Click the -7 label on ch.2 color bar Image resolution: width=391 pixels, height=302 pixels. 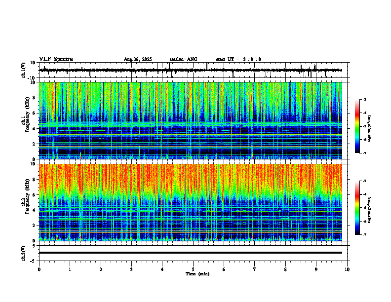click(364, 234)
